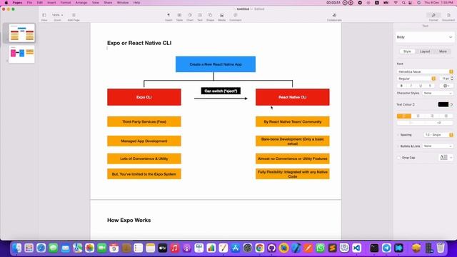Open the Body paragraph style dropdown
Screen dimensions: 457x257
coord(425,37)
